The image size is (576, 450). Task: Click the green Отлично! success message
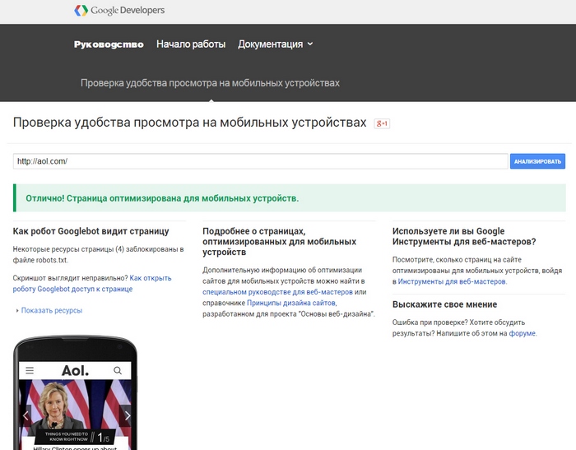tap(290, 198)
